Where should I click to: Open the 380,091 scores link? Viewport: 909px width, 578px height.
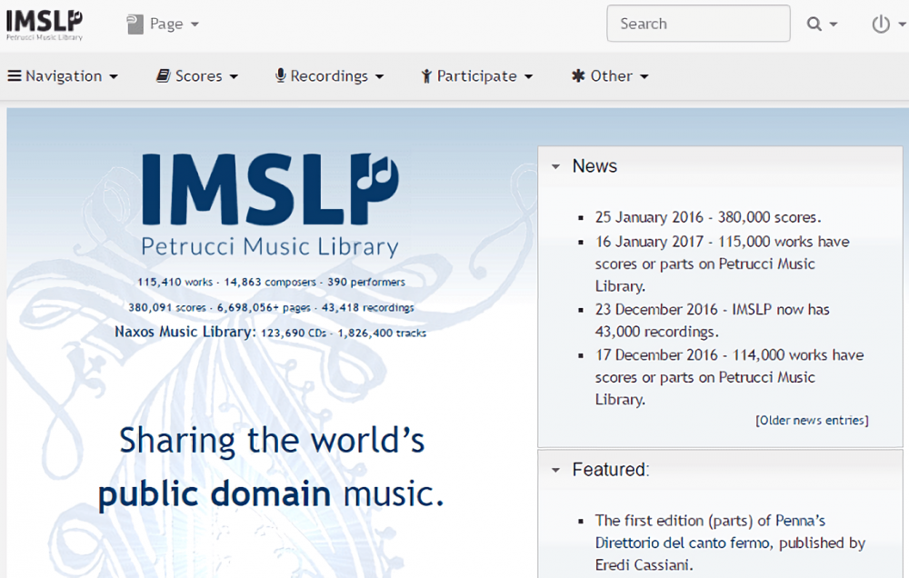click(167, 307)
